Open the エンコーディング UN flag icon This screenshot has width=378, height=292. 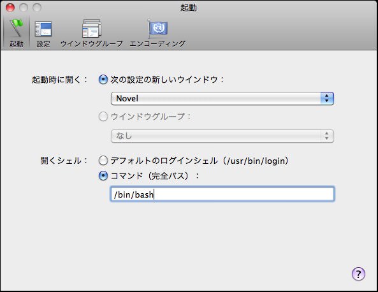157,29
